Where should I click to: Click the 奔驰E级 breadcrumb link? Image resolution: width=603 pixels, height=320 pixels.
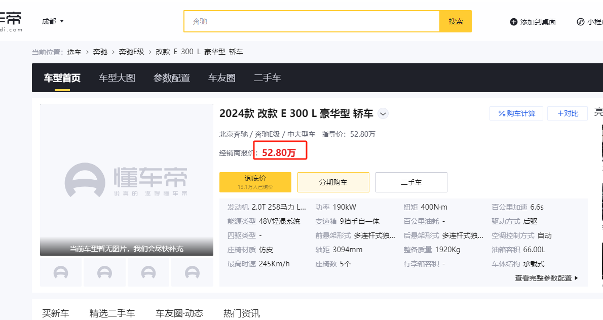[x=132, y=52]
